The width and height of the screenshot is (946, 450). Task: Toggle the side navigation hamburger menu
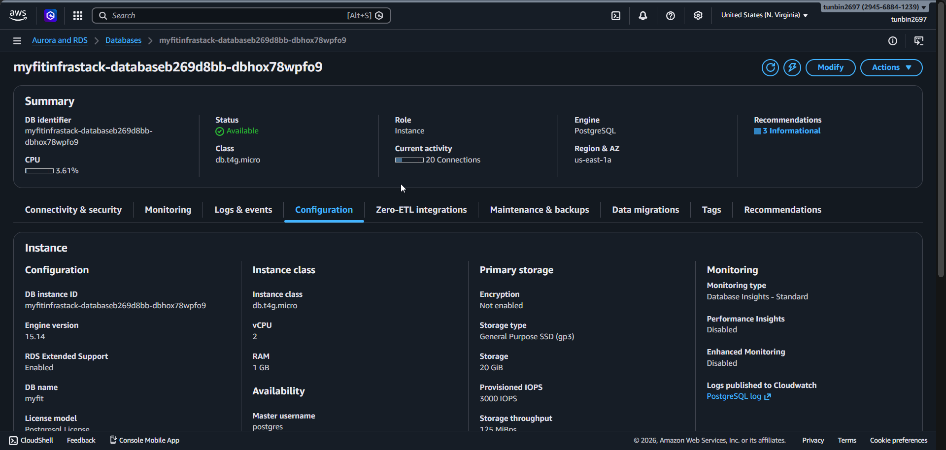[17, 41]
